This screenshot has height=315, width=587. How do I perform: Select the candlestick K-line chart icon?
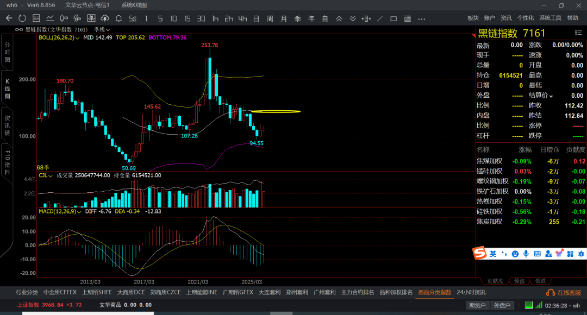(x=64, y=18)
